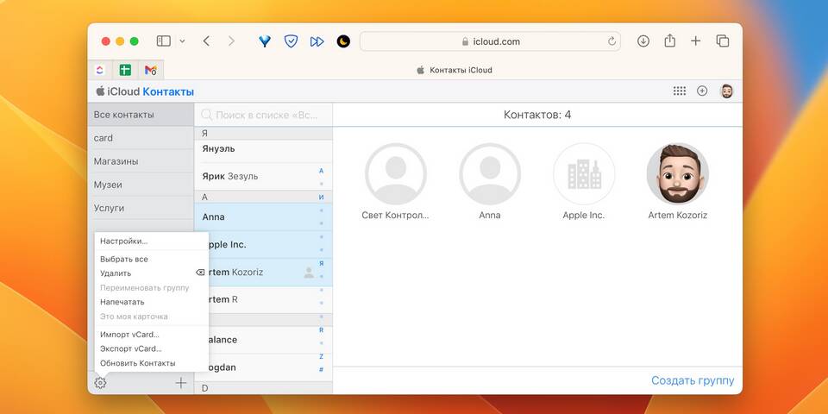Open the iCloud app launcher grid

[679, 91]
